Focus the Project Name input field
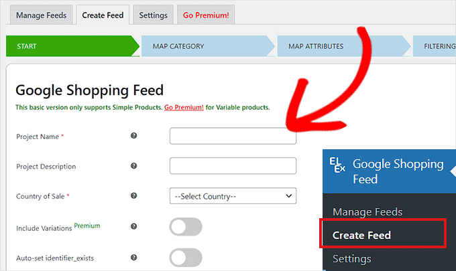Image resolution: width=456 pixels, height=271 pixels. [233, 136]
